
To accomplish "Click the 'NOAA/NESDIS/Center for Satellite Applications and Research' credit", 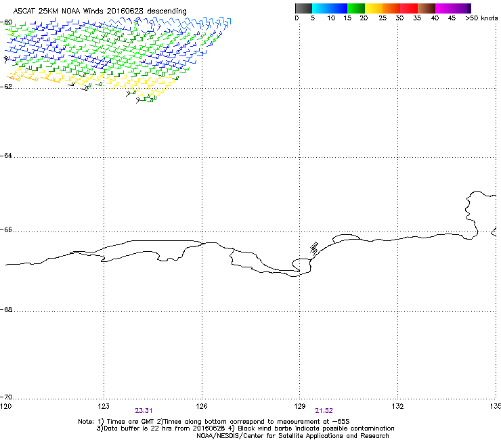I will (x=292, y=436).
